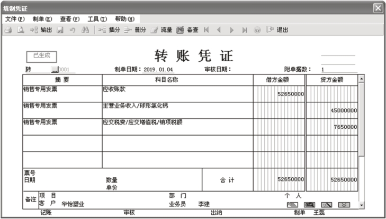This screenshot has height=219, width=386.
Task: Click the double-chevron expand icon
Action: (x=344, y=205)
